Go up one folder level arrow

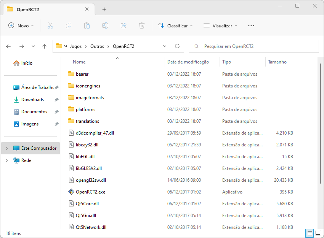[x=45, y=46]
